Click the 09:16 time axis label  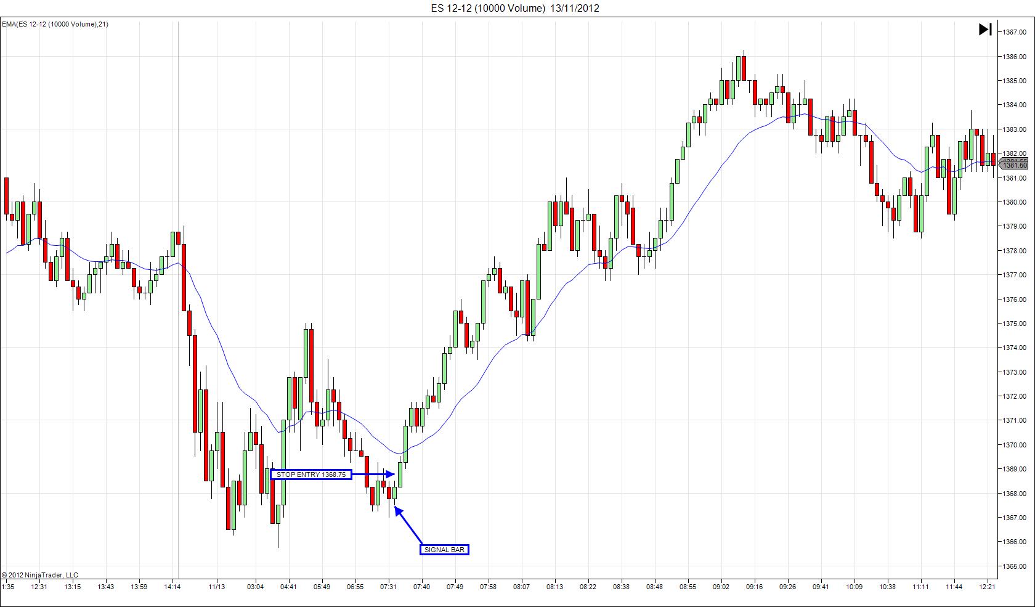tap(754, 587)
